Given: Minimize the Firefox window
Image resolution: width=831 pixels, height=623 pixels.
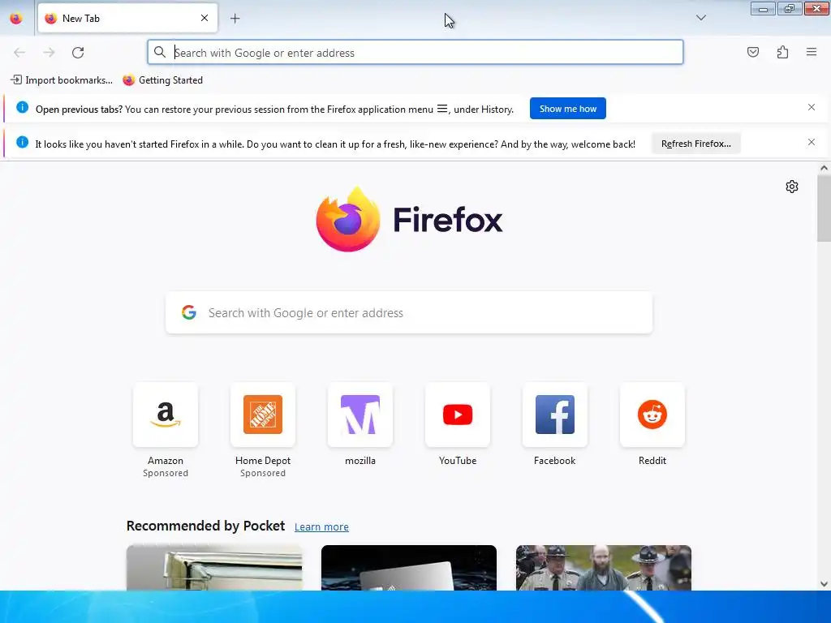Looking at the screenshot, I should pyautogui.click(x=763, y=8).
